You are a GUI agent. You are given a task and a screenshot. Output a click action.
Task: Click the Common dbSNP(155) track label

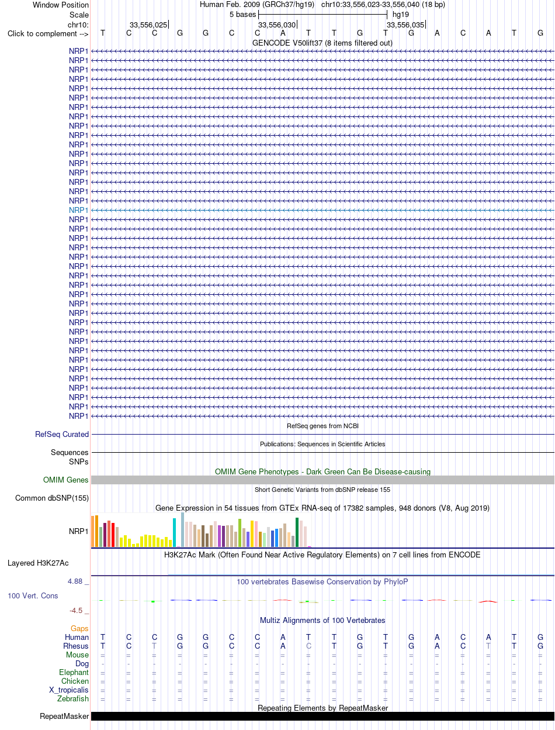click(52, 498)
